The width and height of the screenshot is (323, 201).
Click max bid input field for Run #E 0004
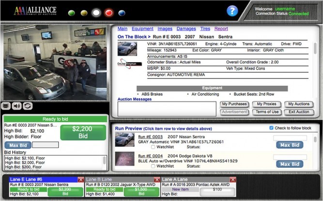click(290, 157)
